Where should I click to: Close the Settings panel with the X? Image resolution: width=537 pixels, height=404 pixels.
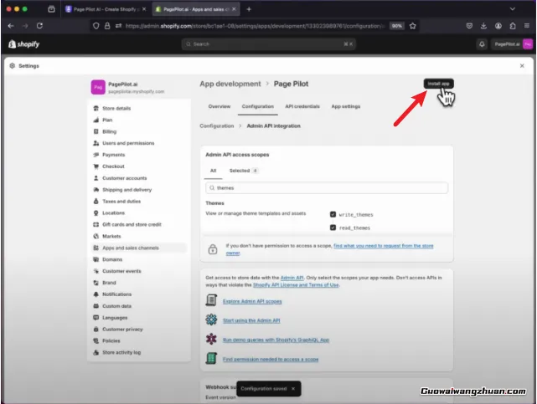pyautogui.click(x=522, y=65)
